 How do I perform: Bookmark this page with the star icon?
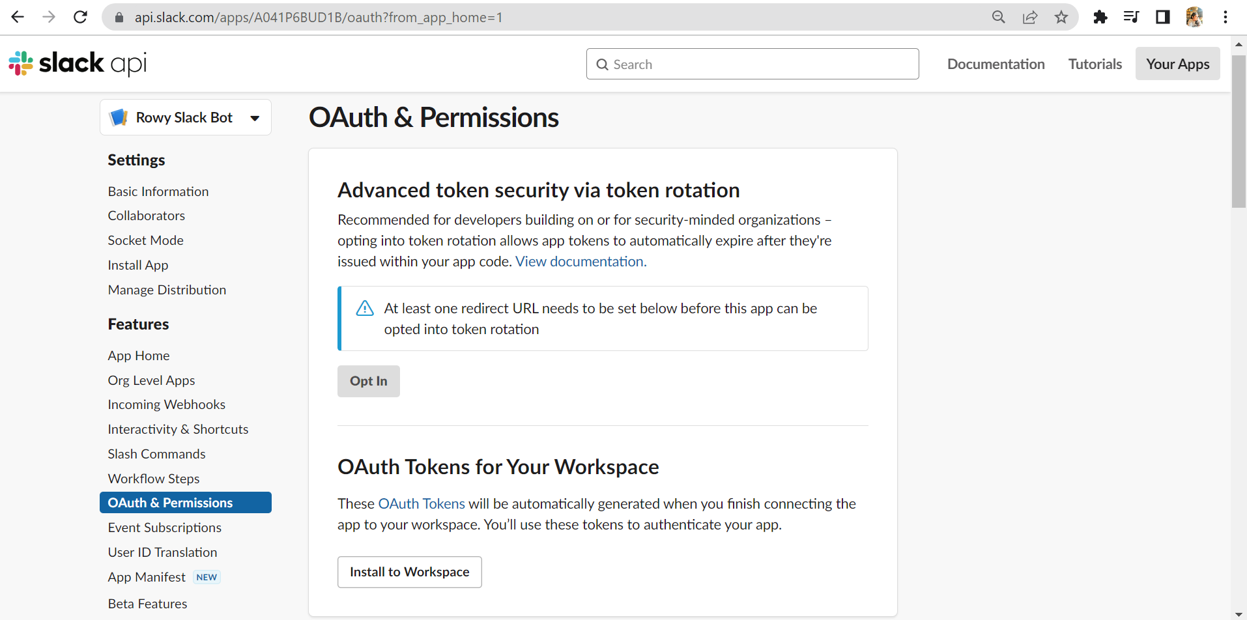click(x=1061, y=17)
